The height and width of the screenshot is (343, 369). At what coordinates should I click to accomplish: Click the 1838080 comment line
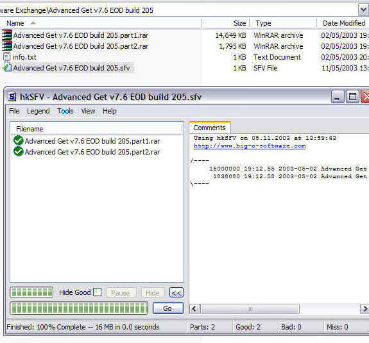[x=290, y=176]
